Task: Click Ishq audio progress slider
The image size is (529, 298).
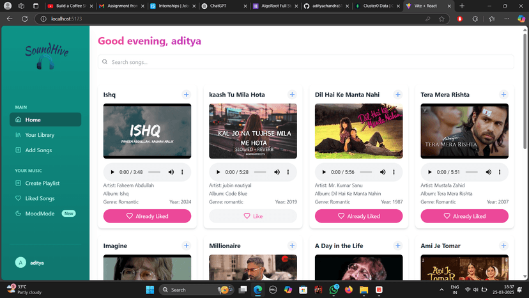Action: (x=154, y=172)
